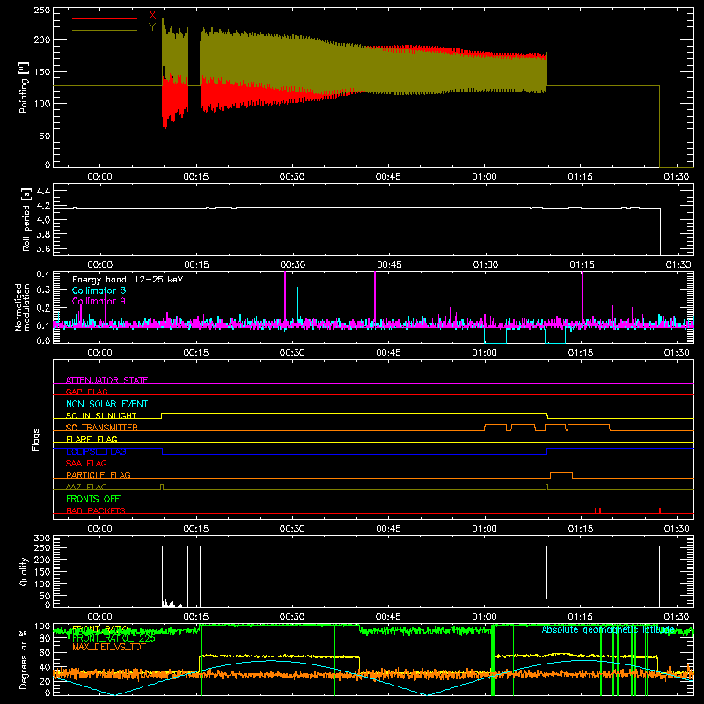Select the green FRONT_RATIO_1225 legend label

[x=114, y=637]
